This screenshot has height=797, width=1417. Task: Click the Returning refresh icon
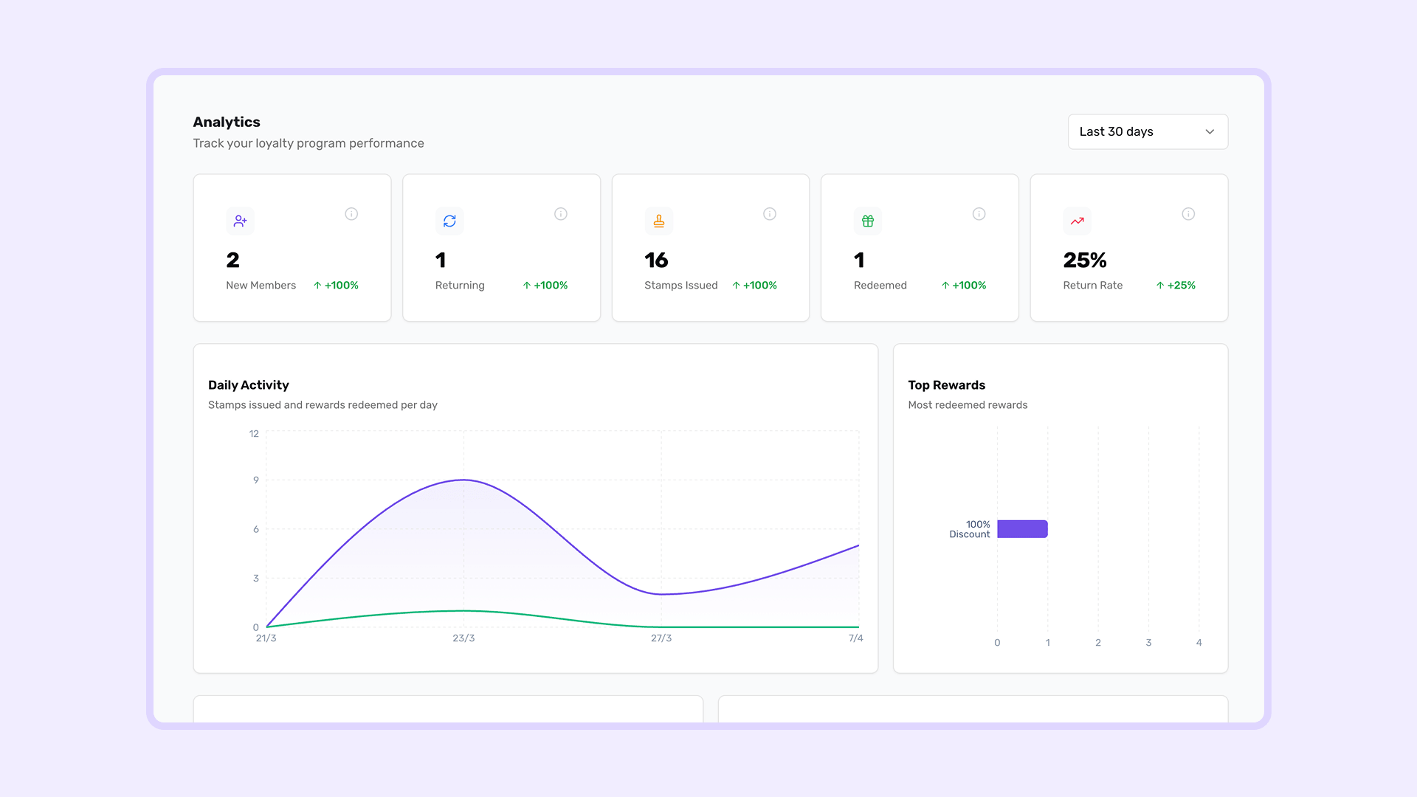tap(449, 221)
